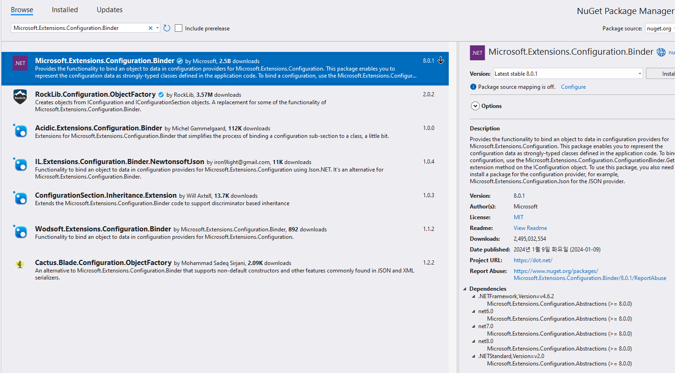The height and width of the screenshot is (373, 675).
Task: Collapse the net8.0 dependency node
Action: pyautogui.click(x=474, y=341)
